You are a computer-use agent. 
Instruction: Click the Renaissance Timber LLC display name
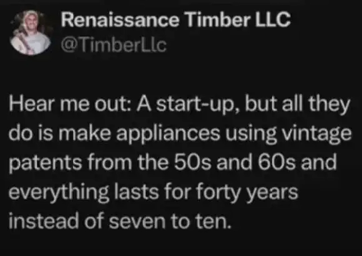coord(175,21)
